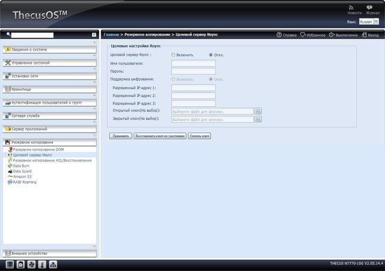The width and height of the screenshot is (385, 271).
Task: Click Закрытый ключ file upload field
Action: coord(212,119)
